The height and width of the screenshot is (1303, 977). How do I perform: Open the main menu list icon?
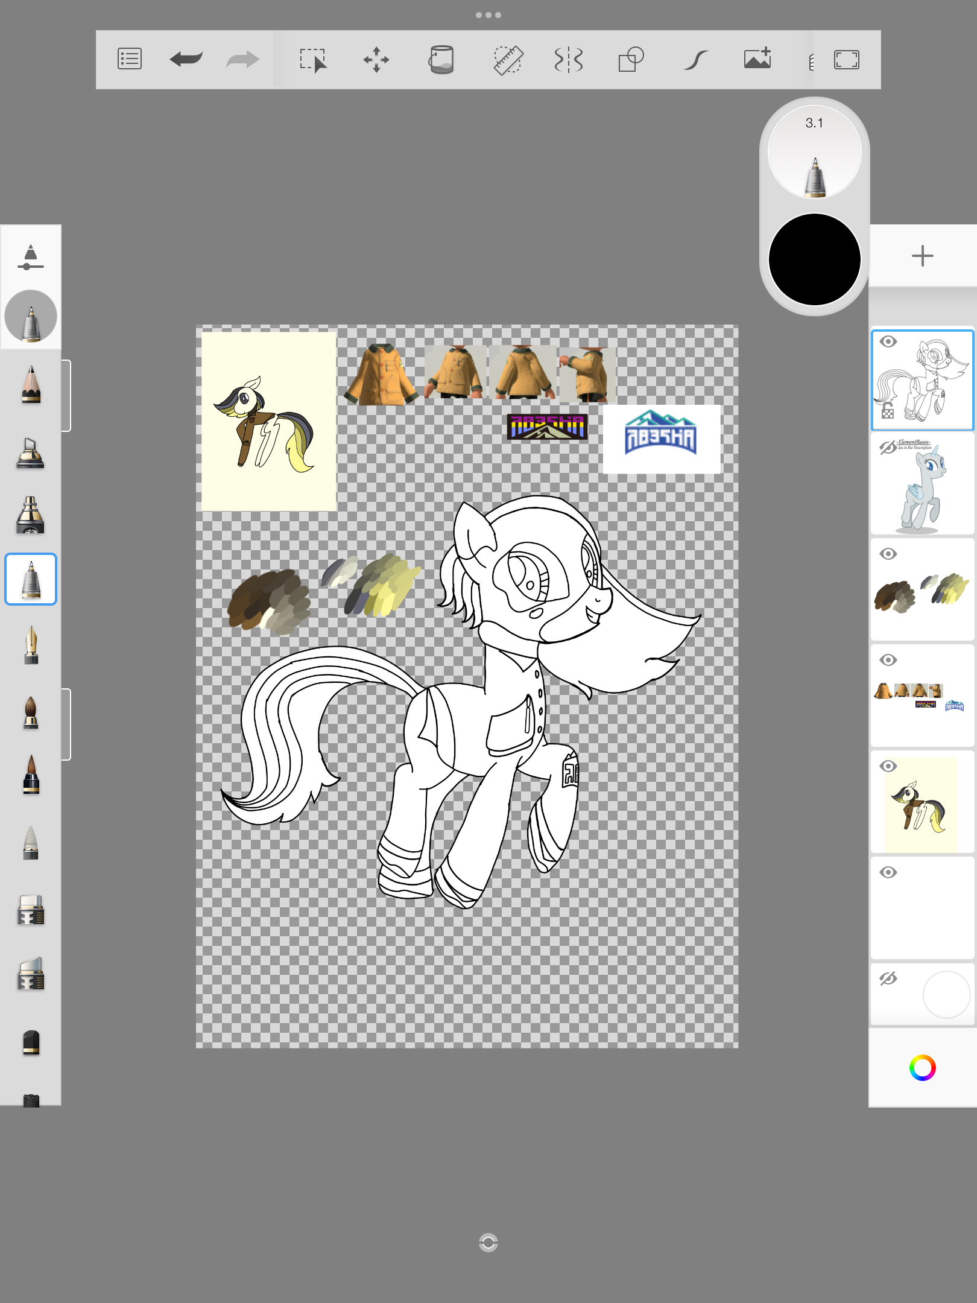point(130,60)
